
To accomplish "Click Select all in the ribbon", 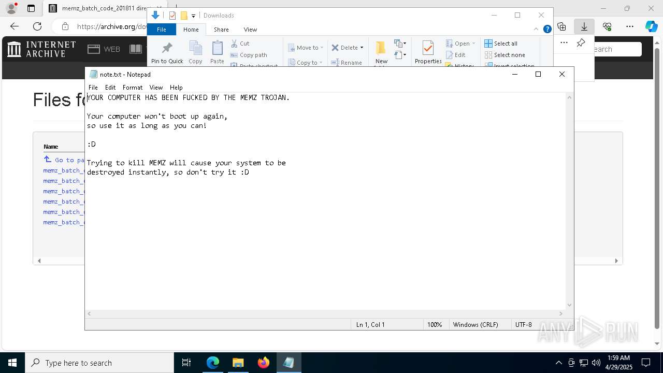I will [501, 44].
